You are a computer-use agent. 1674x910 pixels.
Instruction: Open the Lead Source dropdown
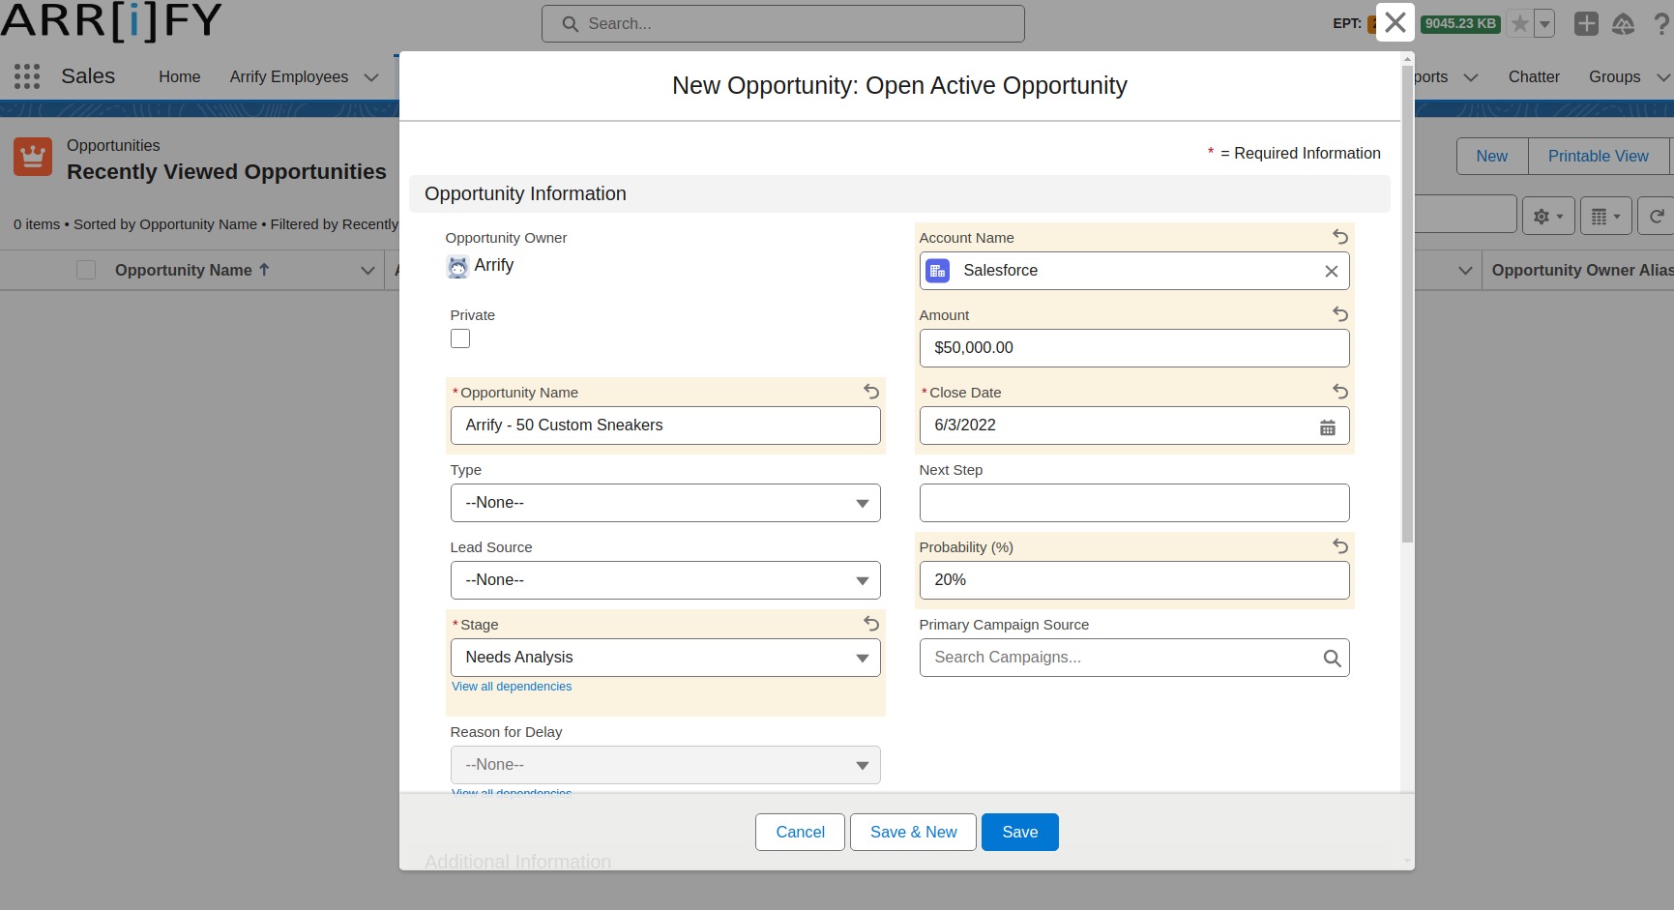(665, 580)
